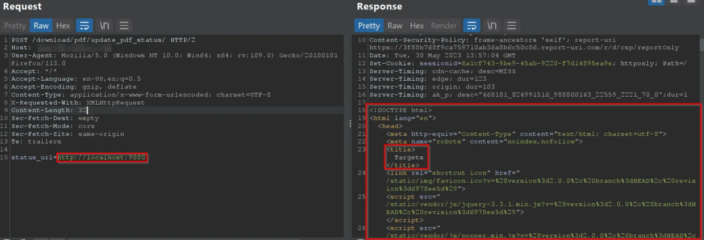
Task: Click the Targets title text in response
Action: [408, 157]
